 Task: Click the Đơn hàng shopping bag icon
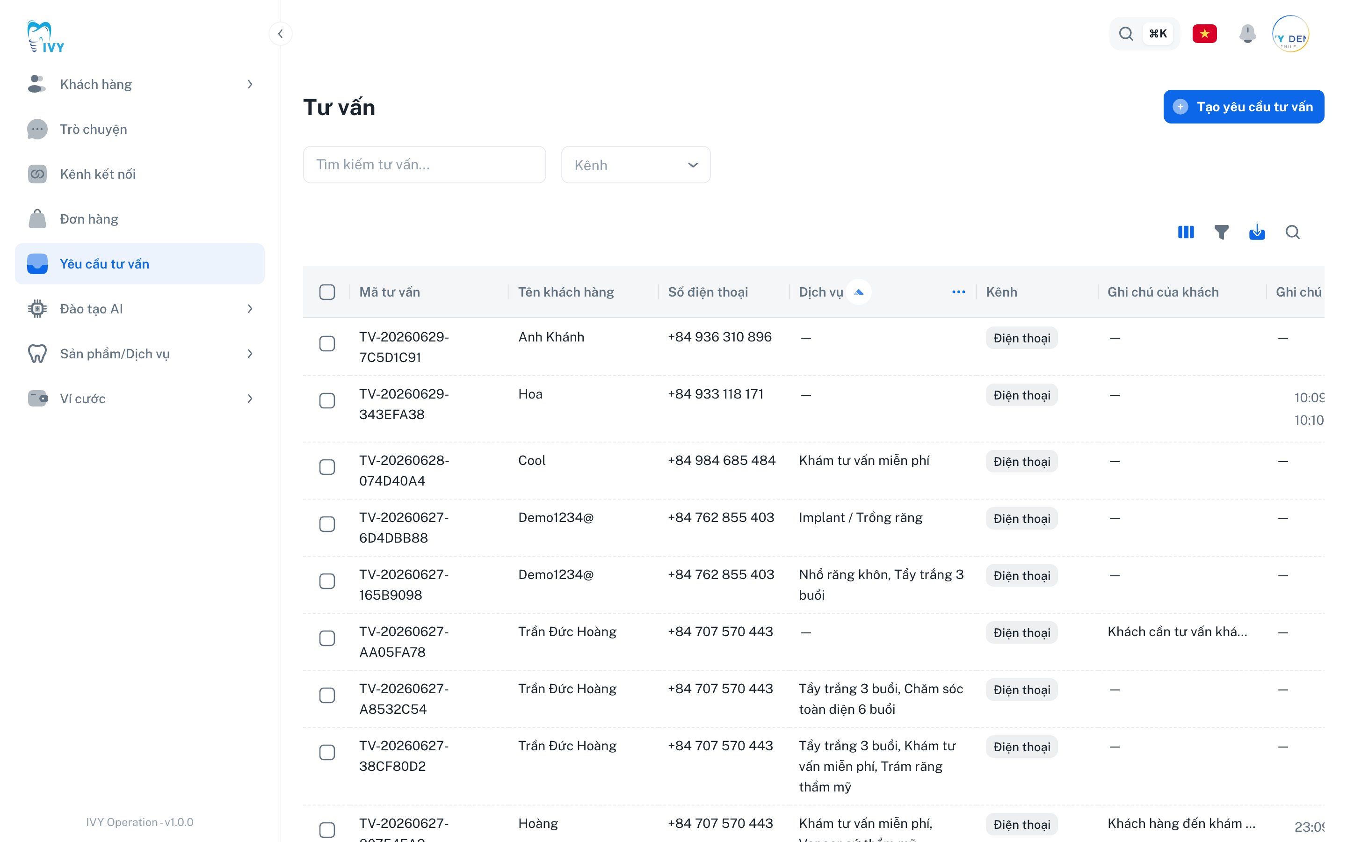tap(37, 219)
